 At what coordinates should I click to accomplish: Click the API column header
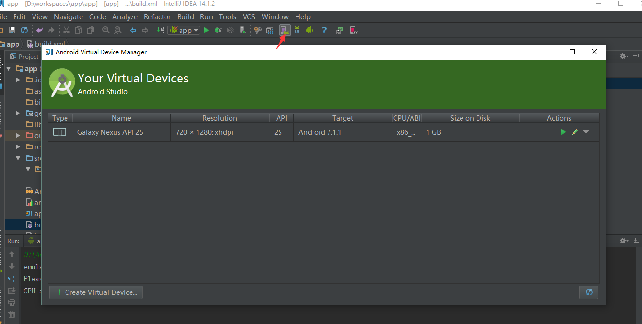point(281,118)
